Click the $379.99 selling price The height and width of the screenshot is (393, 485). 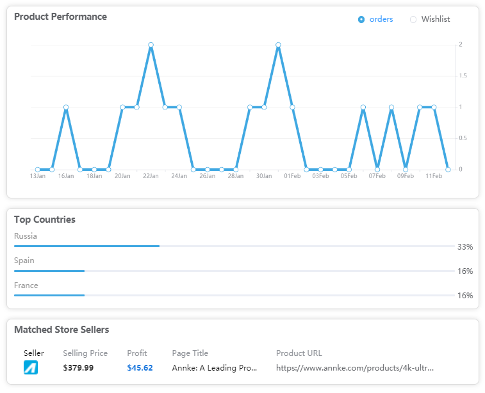click(78, 367)
